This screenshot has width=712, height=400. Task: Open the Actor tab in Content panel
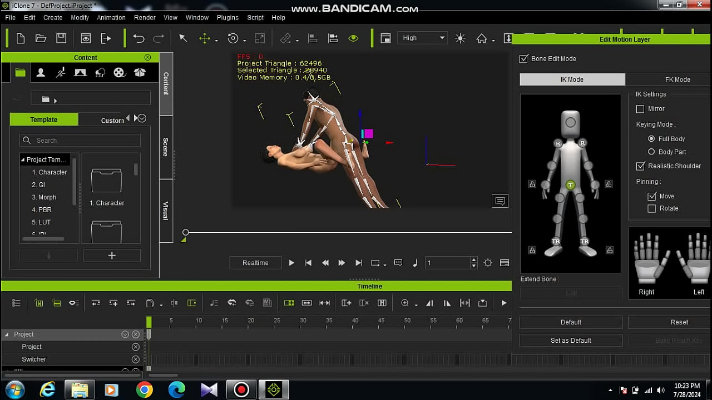pos(41,73)
